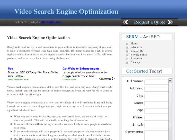The width and height of the screenshot is (187, 140).
Task: Click the AdChoices triangle icon
Action: click(x=113, y=79)
